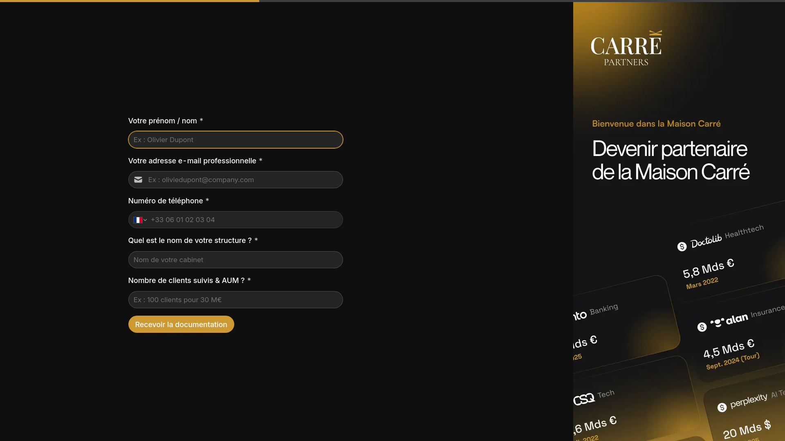785x441 pixels.
Task: Click the '5,8 Mds €' value
Action: click(709, 268)
